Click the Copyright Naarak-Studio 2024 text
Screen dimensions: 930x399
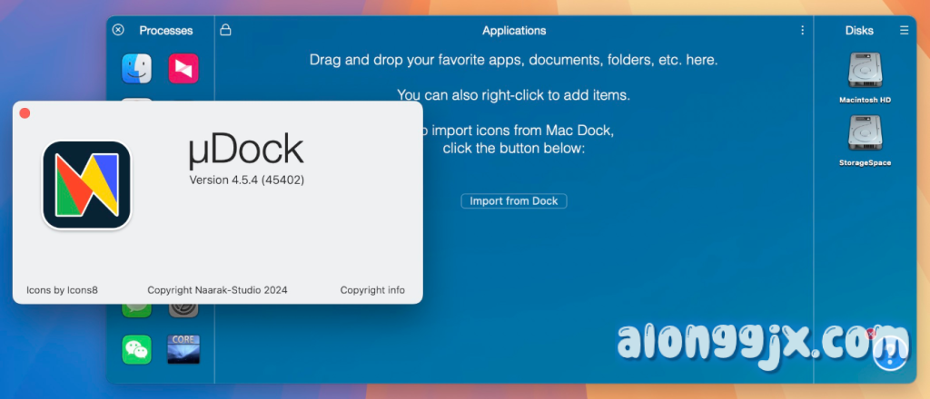coord(217,290)
